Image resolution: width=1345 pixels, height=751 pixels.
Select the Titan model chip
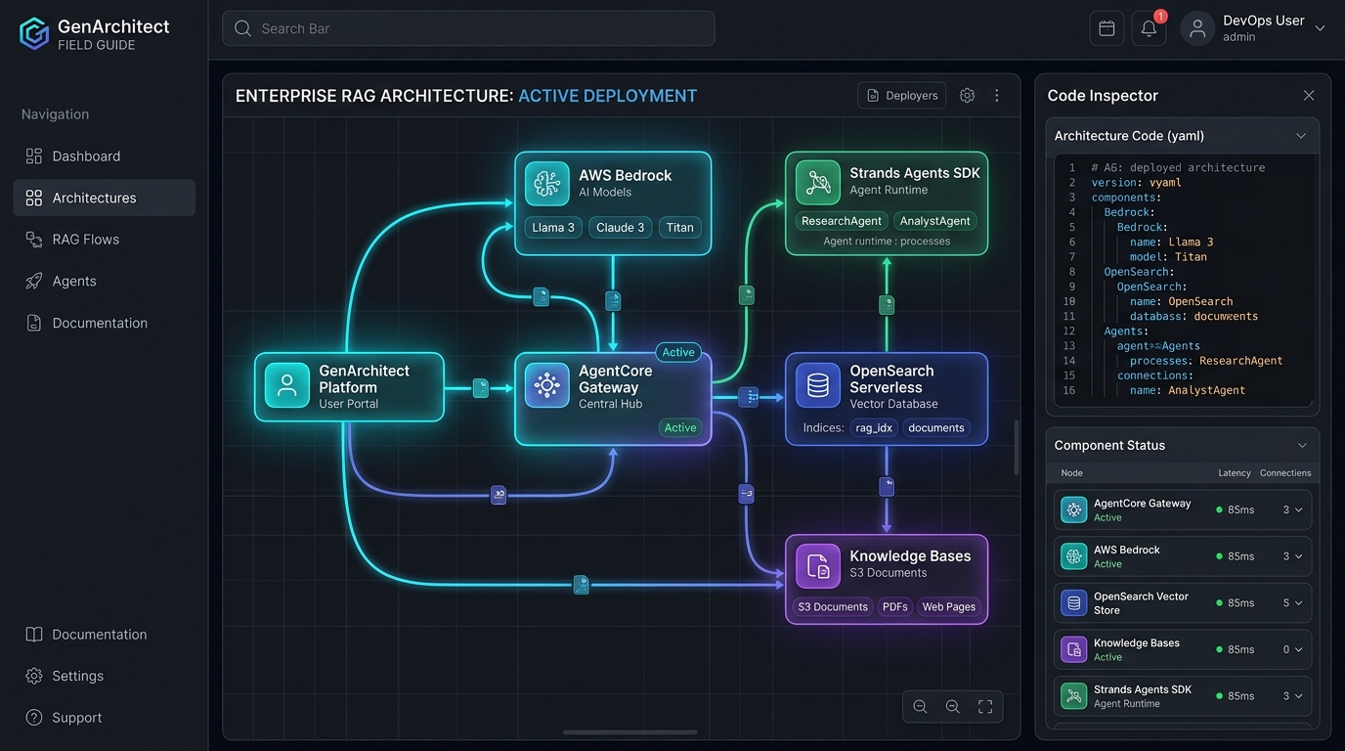[679, 227]
